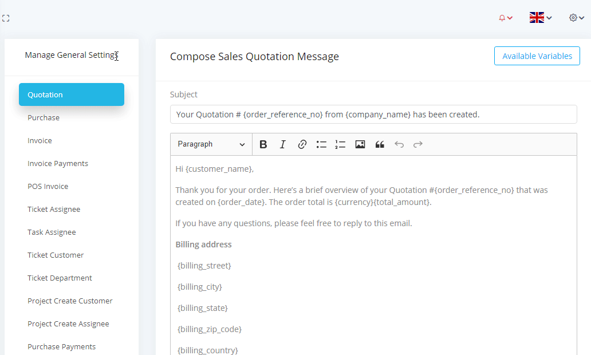The width and height of the screenshot is (591, 355).
Task: Click the Available Variables button
Action: 537,56
